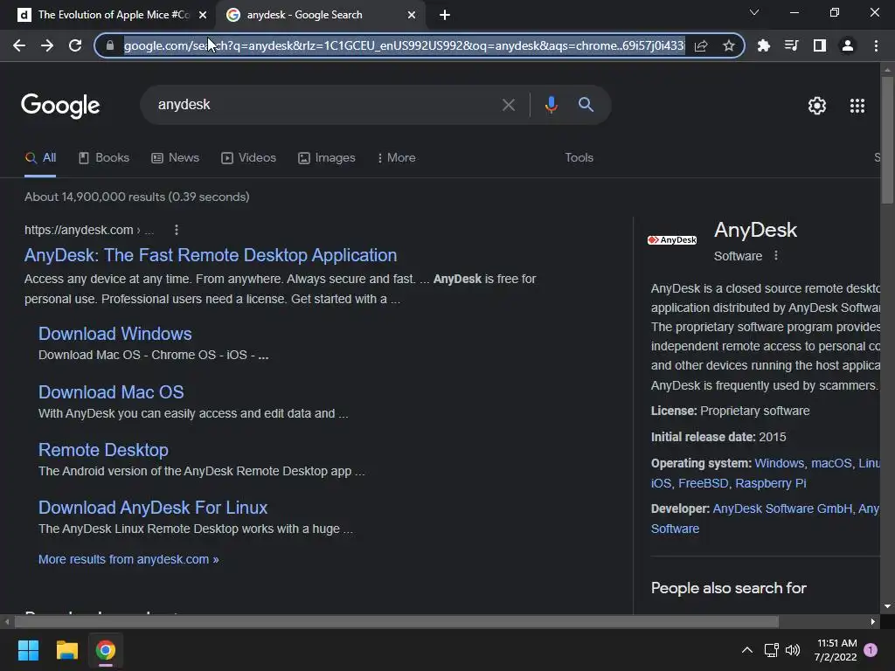Image resolution: width=895 pixels, height=671 pixels.
Task: Open the clock and date flyout
Action: [836, 650]
